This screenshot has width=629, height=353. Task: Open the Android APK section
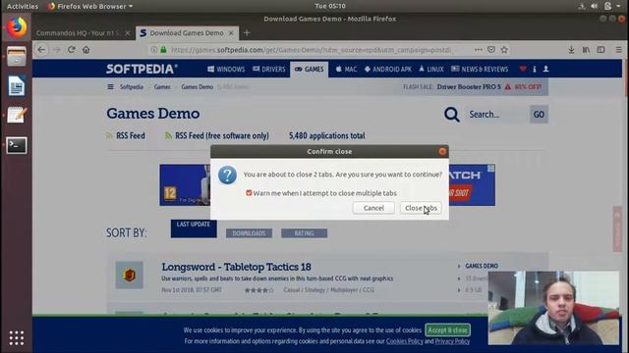(388, 70)
